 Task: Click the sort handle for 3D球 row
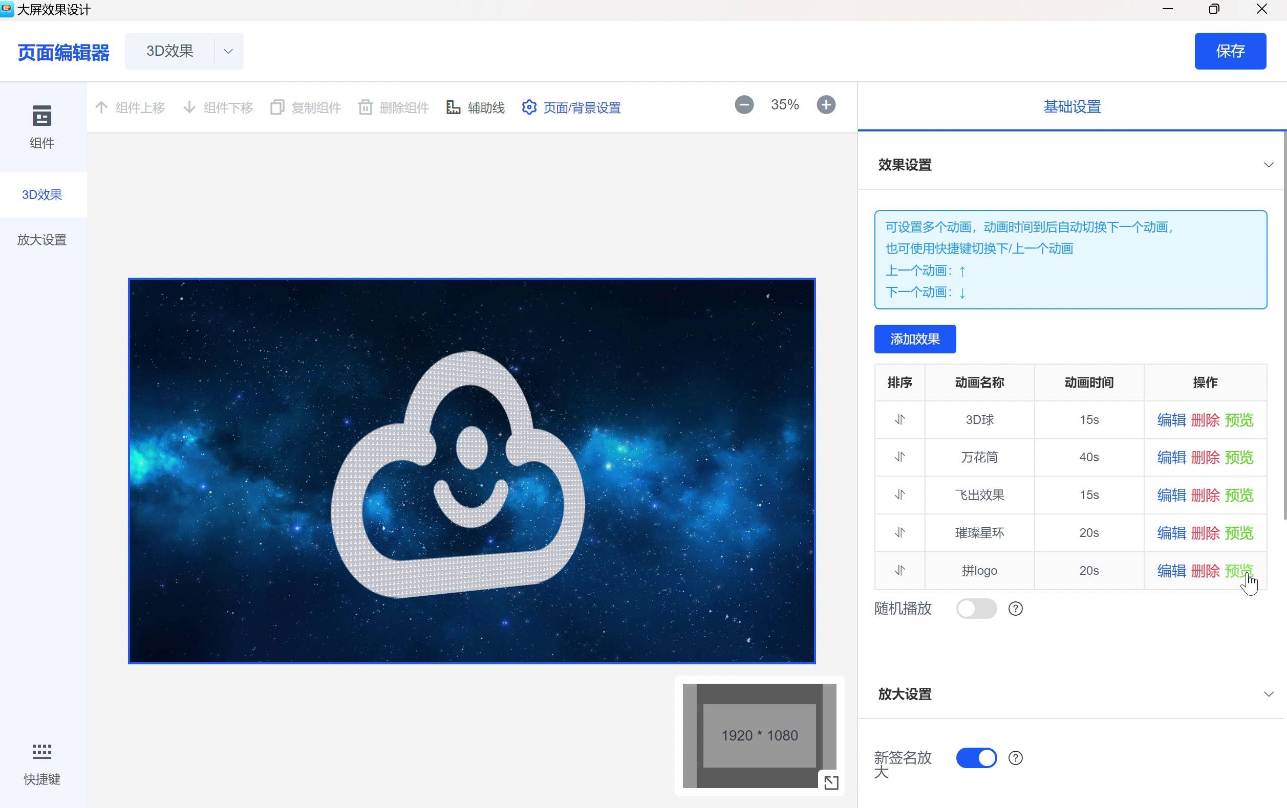[x=899, y=420]
